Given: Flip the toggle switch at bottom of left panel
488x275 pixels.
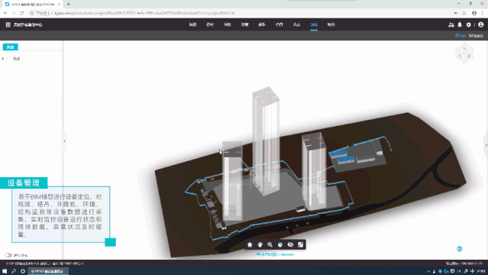Looking at the screenshot, I should click(x=8, y=255).
